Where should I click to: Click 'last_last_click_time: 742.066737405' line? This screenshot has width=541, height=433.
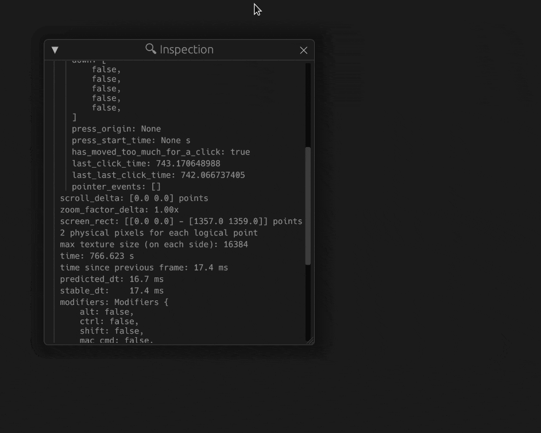click(159, 175)
